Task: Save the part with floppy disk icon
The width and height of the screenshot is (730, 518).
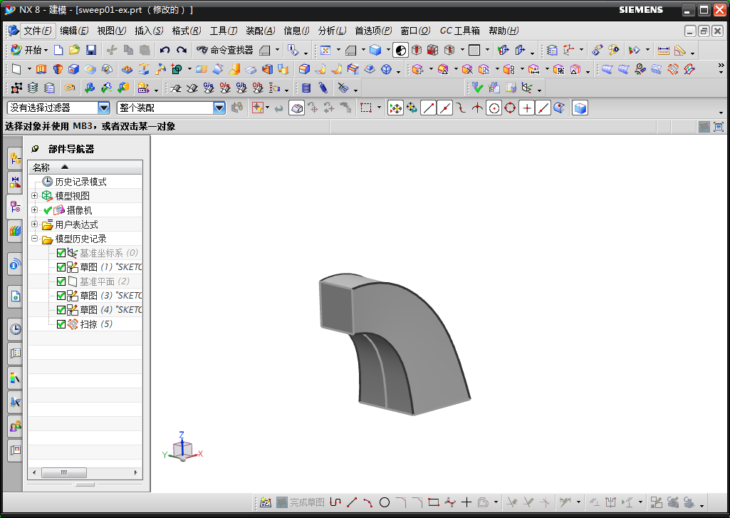Action: (x=90, y=50)
